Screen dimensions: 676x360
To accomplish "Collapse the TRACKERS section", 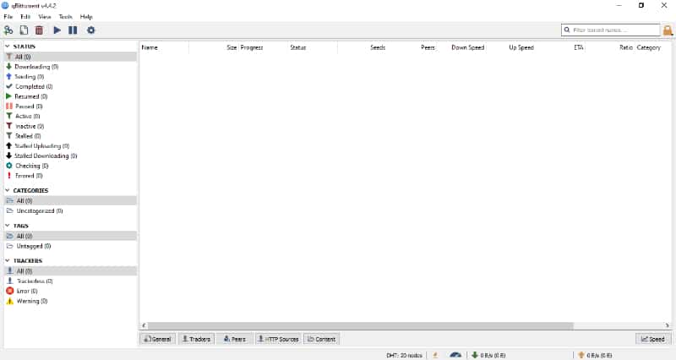I will (x=8, y=260).
